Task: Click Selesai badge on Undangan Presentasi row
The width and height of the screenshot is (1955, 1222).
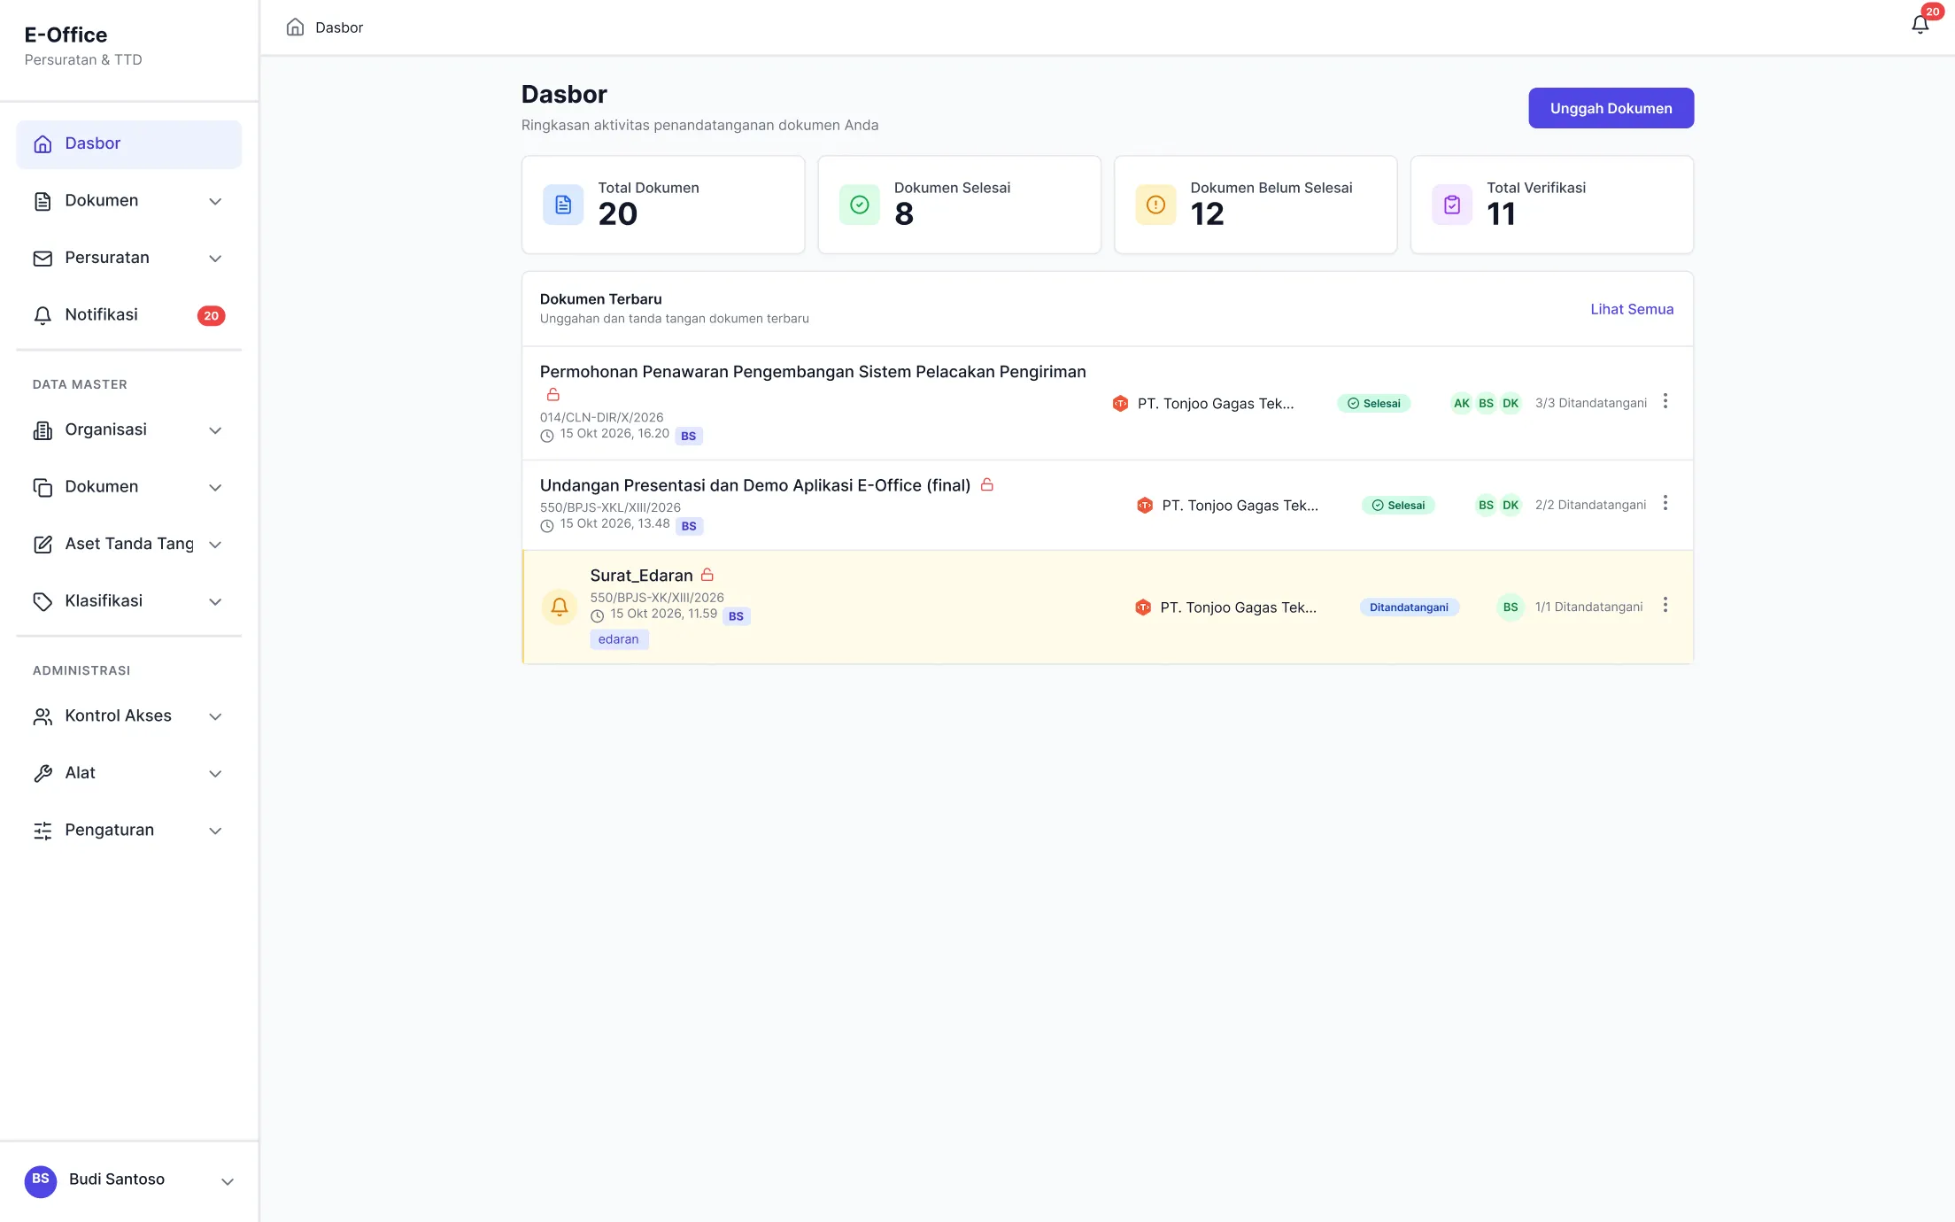Action: pyautogui.click(x=1398, y=505)
